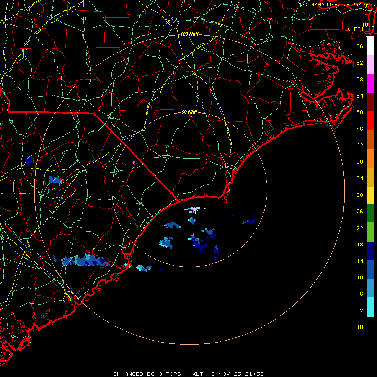377x377 pixels.
Task: Select the magenta legend swatch
Action: 370,83
